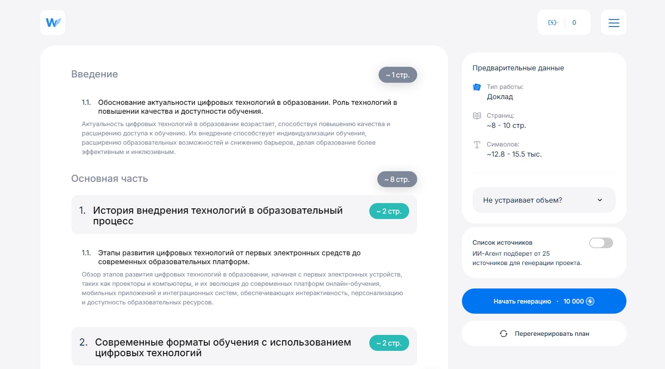Image resolution: width=665 pixels, height=369 pixels.
Task: Click the 'Перегенерировать план' button
Action: [x=544, y=334]
